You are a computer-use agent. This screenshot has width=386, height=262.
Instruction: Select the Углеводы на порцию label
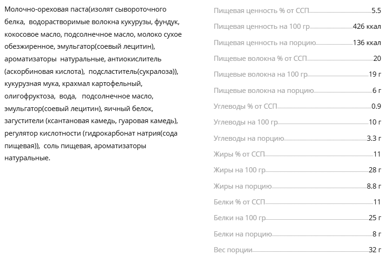click(x=249, y=138)
